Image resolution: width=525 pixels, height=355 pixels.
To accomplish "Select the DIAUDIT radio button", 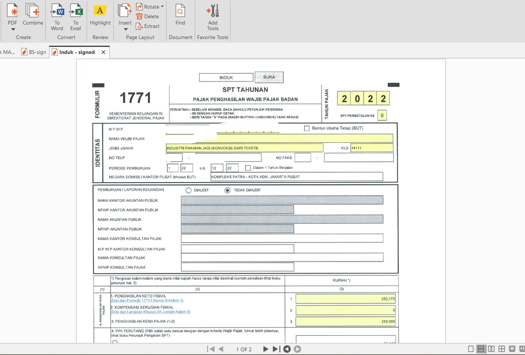I will 189,190.
